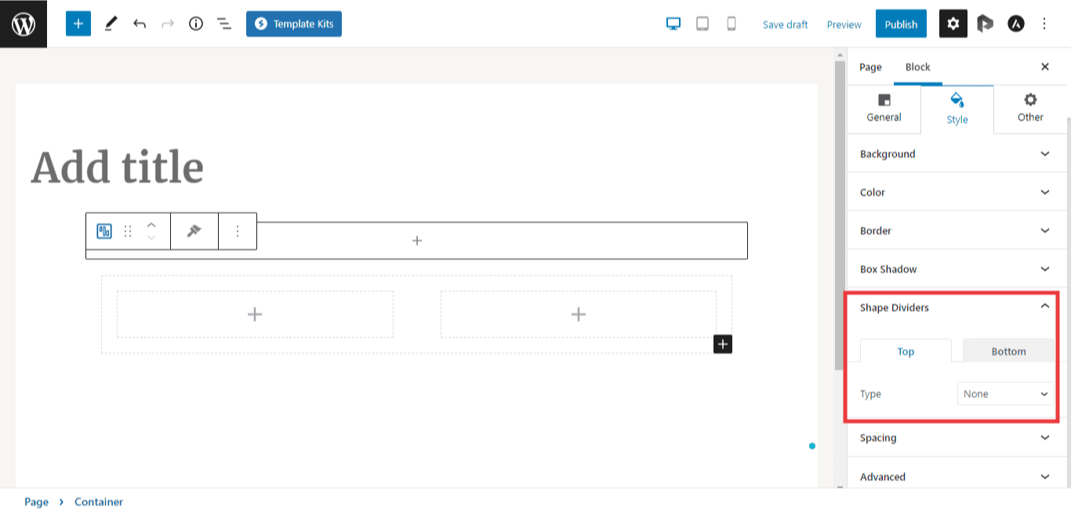Open the Astra settings icon

click(1015, 24)
